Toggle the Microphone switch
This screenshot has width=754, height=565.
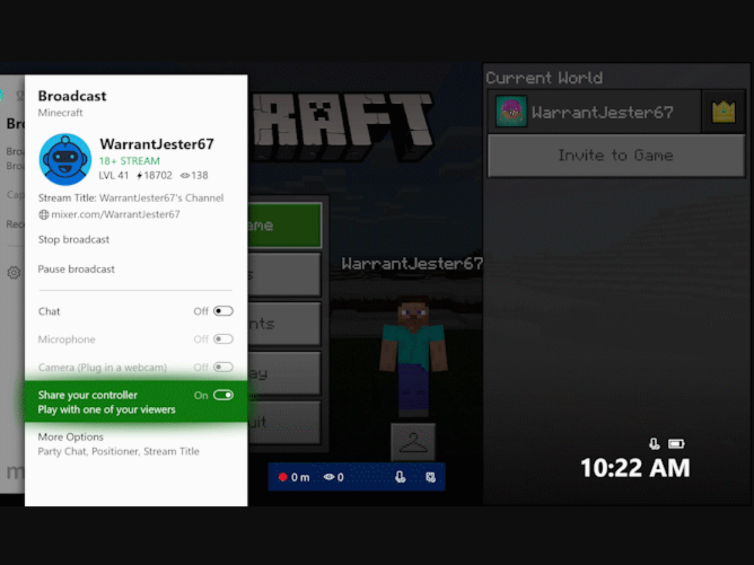pos(223,339)
